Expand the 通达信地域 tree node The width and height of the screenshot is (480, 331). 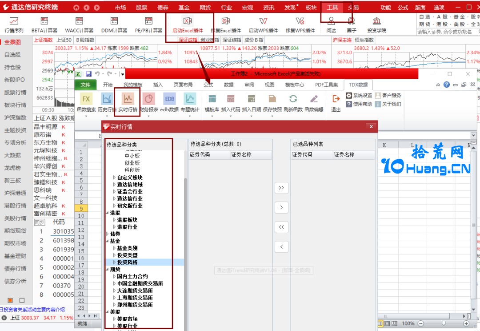point(114,184)
